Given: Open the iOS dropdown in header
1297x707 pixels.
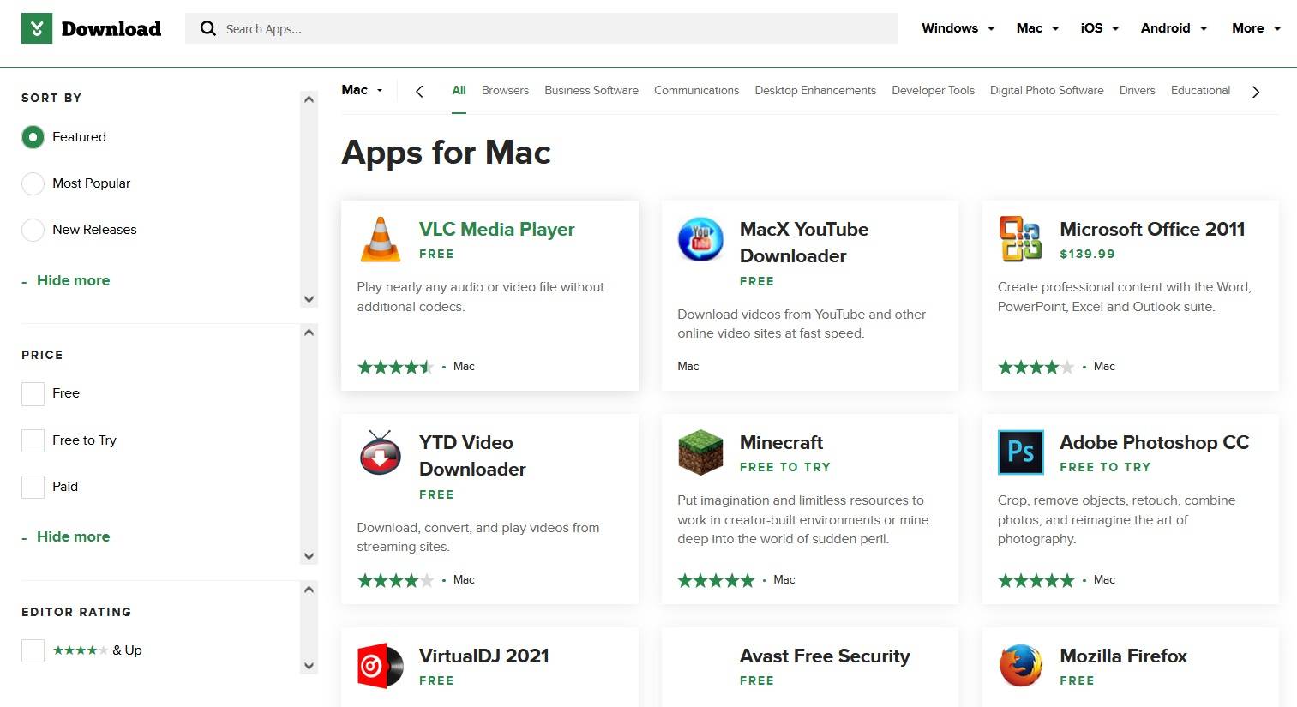Looking at the screenshot, I should point(1100,28).
